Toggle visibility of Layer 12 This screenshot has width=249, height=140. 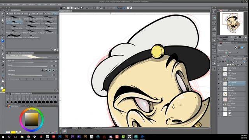(219, 84)
